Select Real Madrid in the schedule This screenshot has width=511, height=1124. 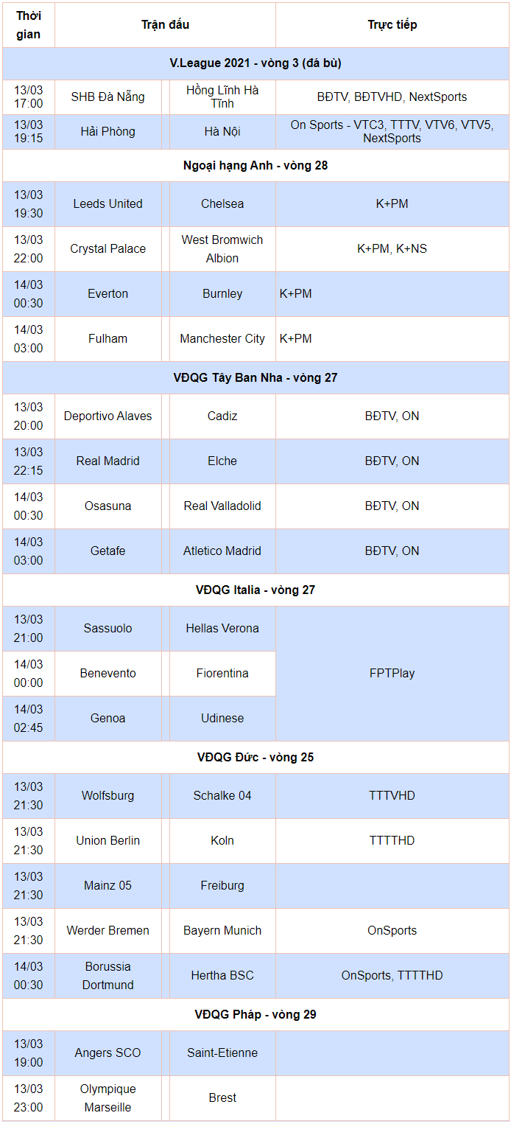click(x=108, y=461)
